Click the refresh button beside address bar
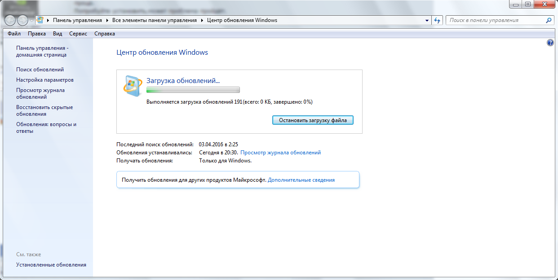 click(x=438, y=20)
